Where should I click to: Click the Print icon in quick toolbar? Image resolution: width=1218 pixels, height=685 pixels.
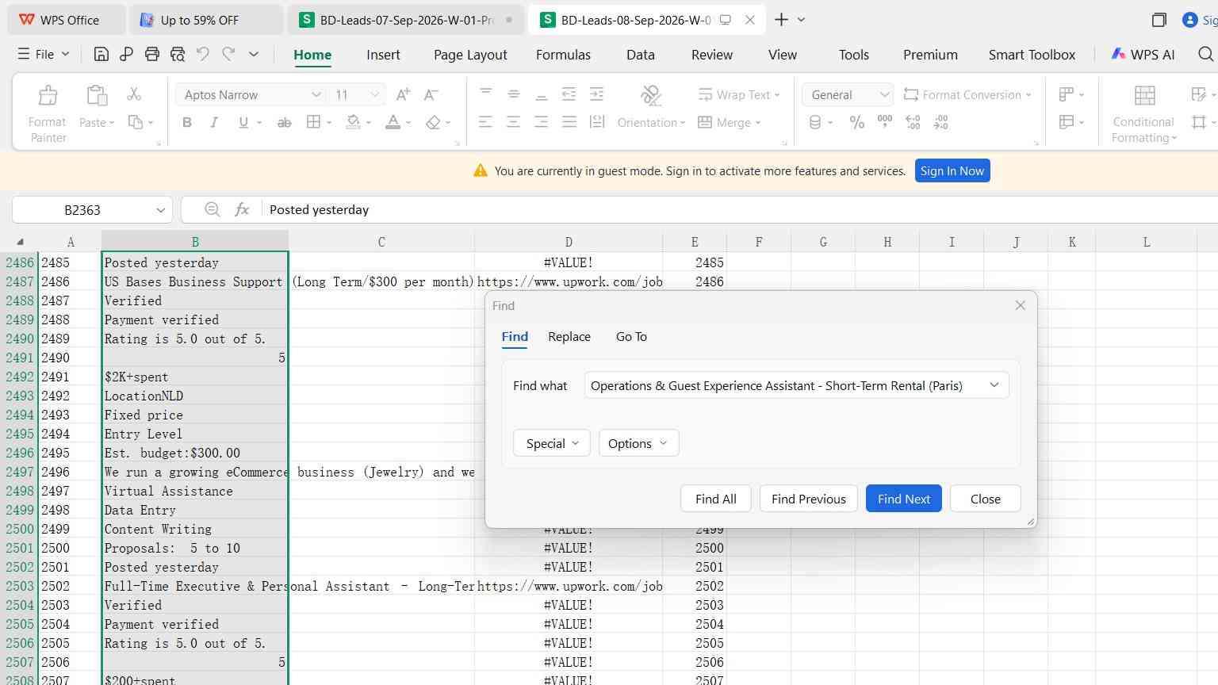(152, 54)
